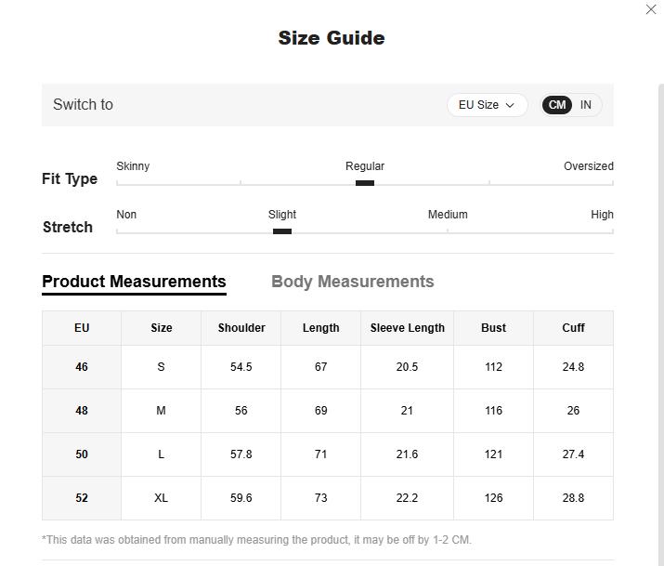This screenshot has height=566, width=664.
Task: Click the Cuff column header
Action: (x=573, y=328)
